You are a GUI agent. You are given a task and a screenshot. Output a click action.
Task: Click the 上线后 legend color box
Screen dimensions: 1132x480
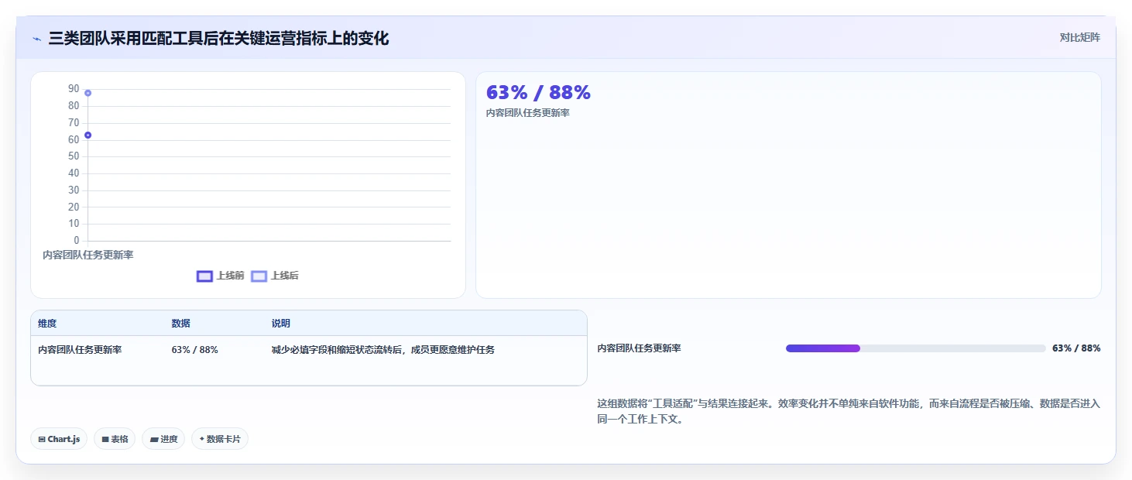click(259, 276)
